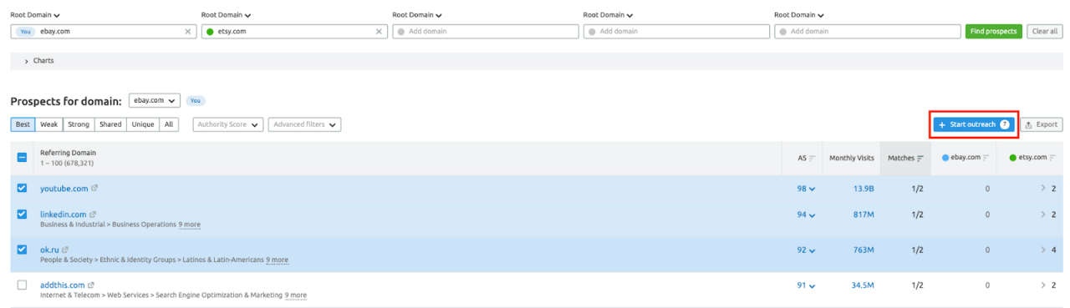Sort by Monthly Visits column header

[x=851, y=158]
